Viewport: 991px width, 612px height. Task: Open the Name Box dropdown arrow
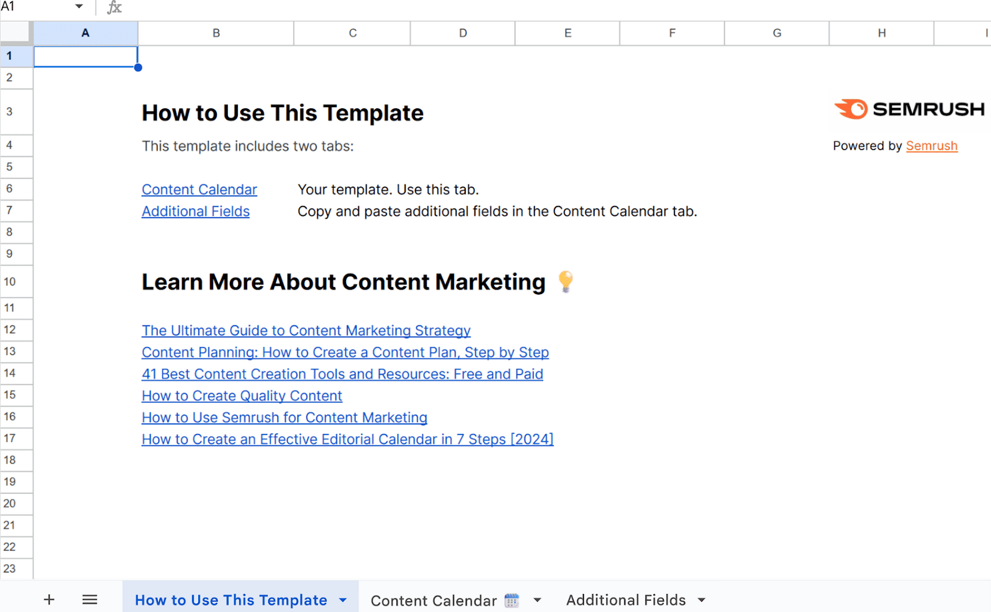click(79, 7)
